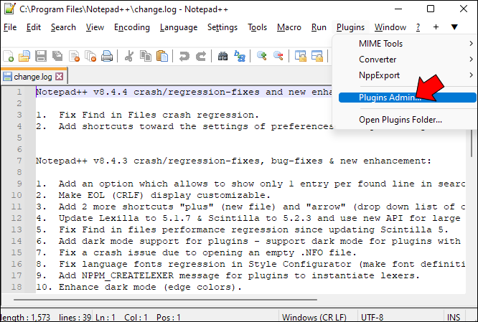Collapse the open Plugins menu

pyautogui.click(x=350, y=27)
